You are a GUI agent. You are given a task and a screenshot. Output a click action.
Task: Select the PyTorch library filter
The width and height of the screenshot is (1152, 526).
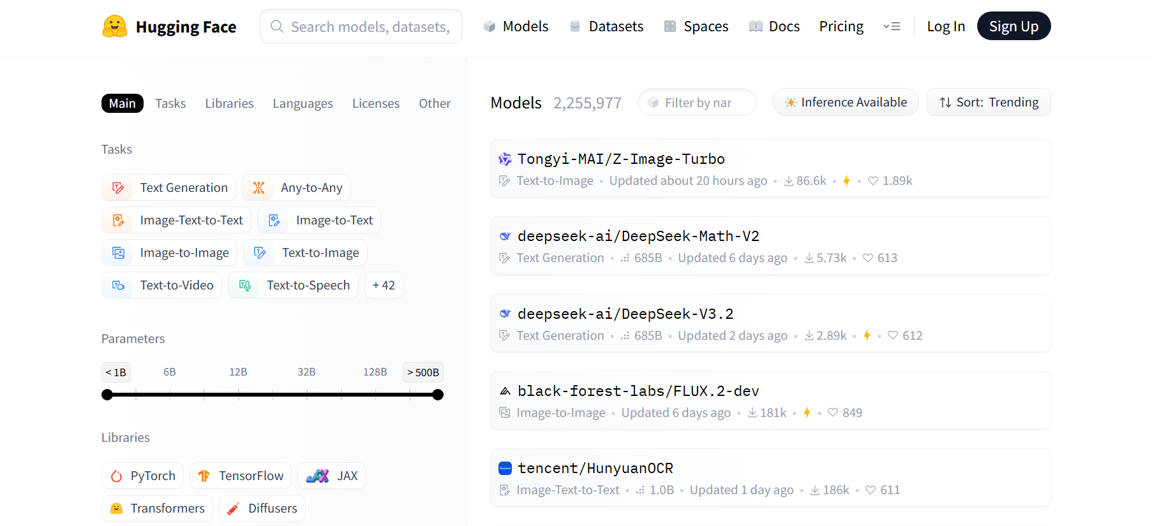click(143, 476)
